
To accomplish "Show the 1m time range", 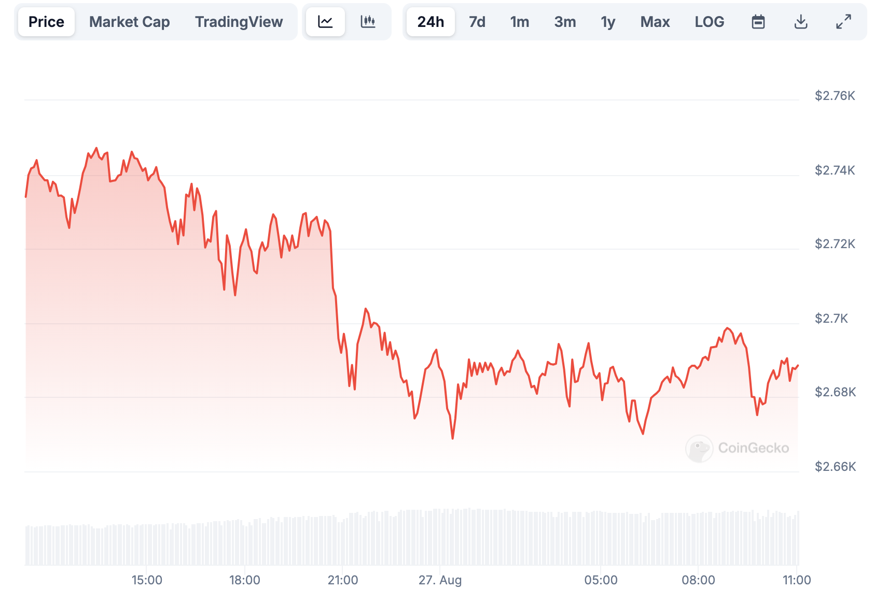I will [519, 22].
